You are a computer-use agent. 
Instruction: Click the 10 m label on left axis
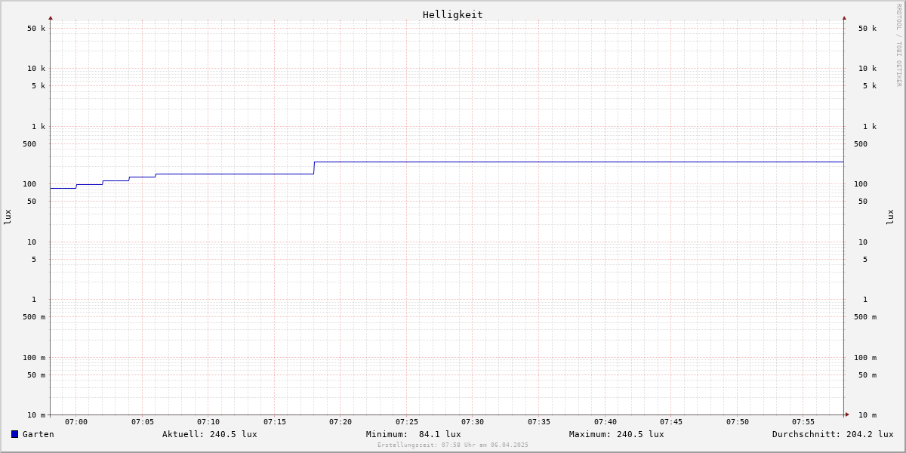[x=36, y=415]
